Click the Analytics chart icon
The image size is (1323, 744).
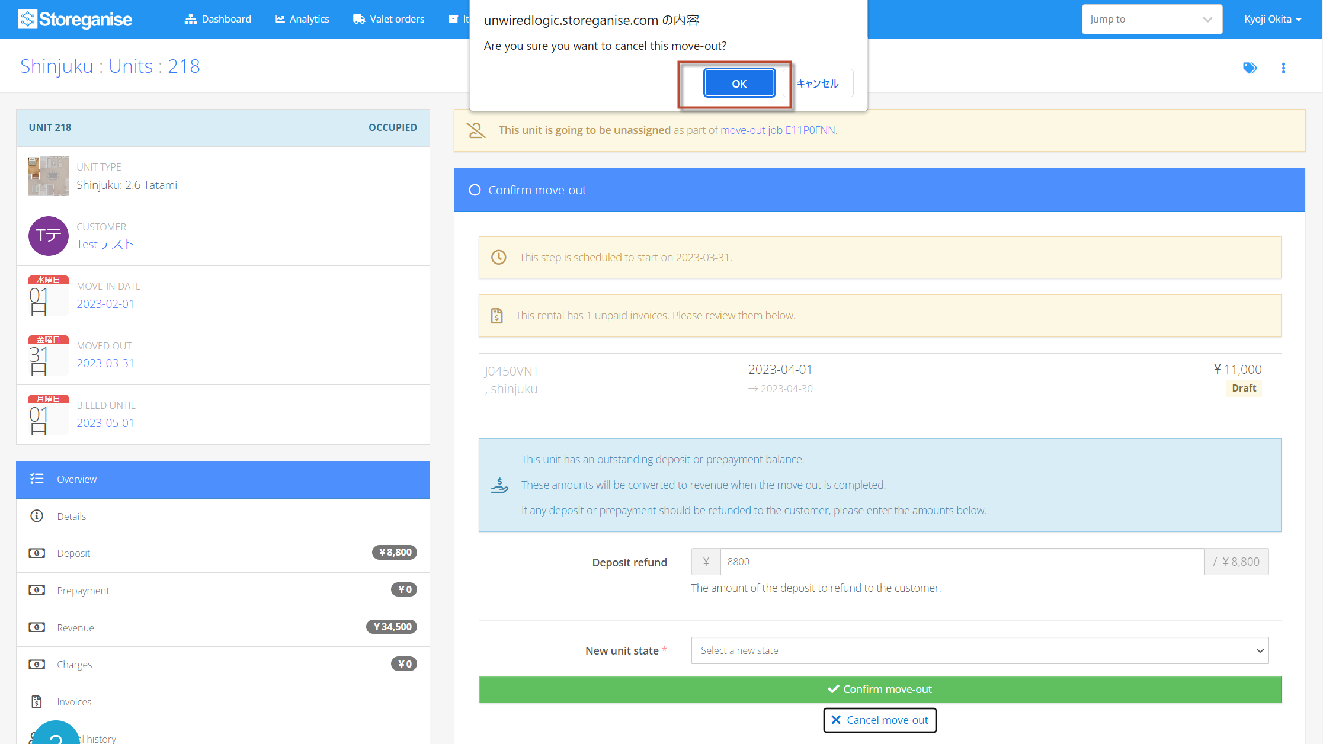tap(280, 19)
